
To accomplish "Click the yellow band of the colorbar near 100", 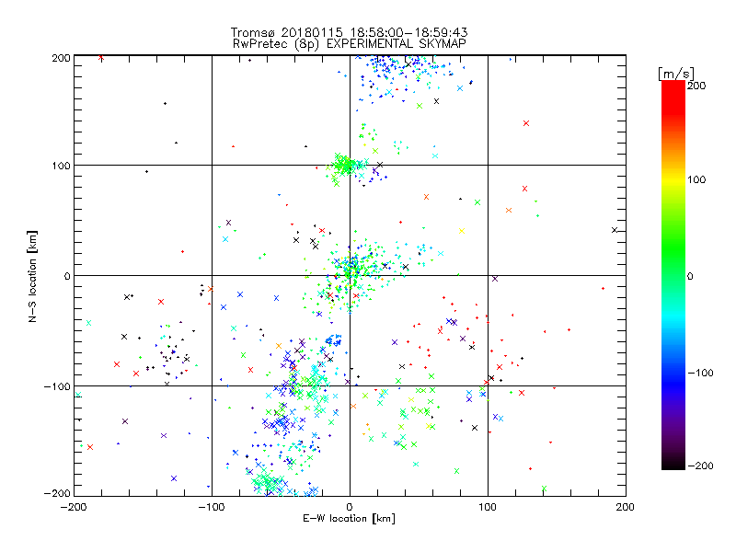I will [x=673, y=179].
